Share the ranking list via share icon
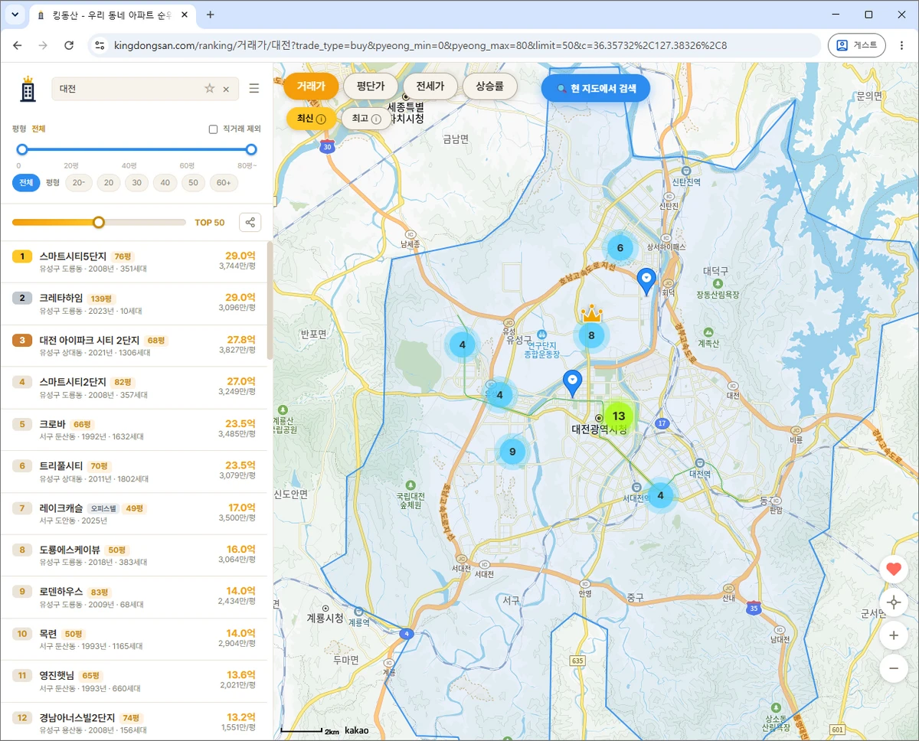Screen dimensions: 919x741 click(x=250, y=223)
